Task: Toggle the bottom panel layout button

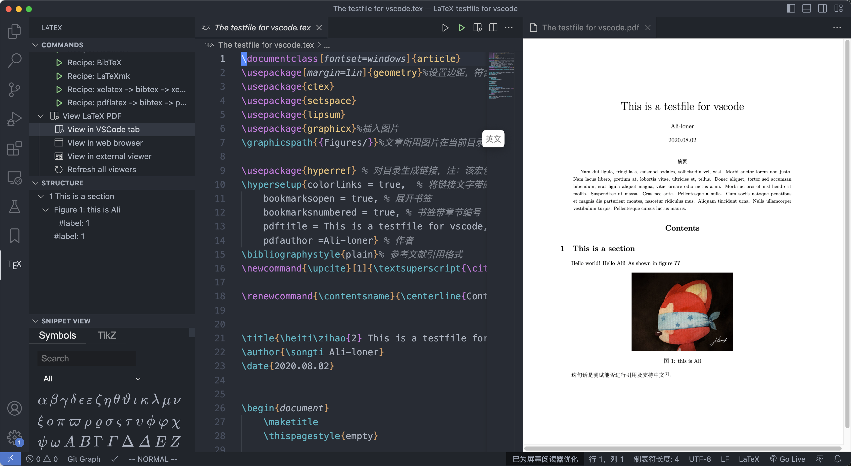Action: coord(806,9)
